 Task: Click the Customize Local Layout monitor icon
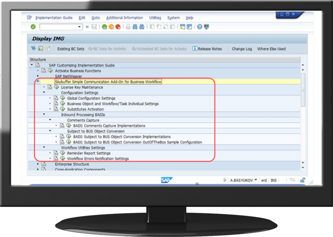tap(206, 27)
